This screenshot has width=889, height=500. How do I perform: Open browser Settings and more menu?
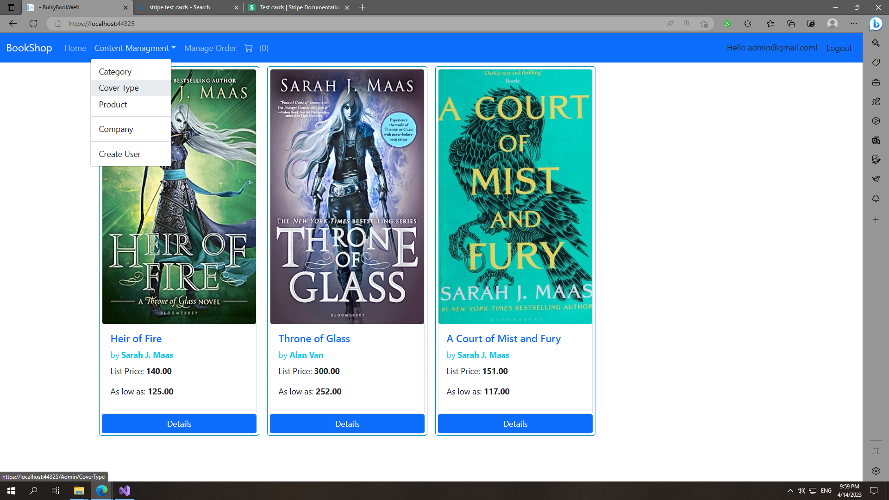point(853,24)
